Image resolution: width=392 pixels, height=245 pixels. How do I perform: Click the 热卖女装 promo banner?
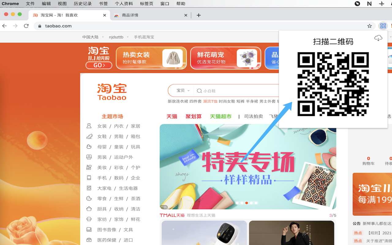[x=151, y=58]
